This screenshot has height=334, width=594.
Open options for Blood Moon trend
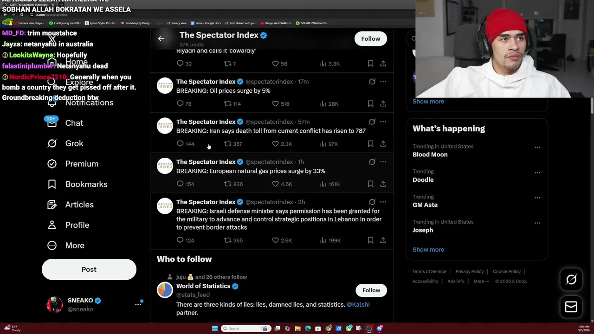click(x=537, y=147)
